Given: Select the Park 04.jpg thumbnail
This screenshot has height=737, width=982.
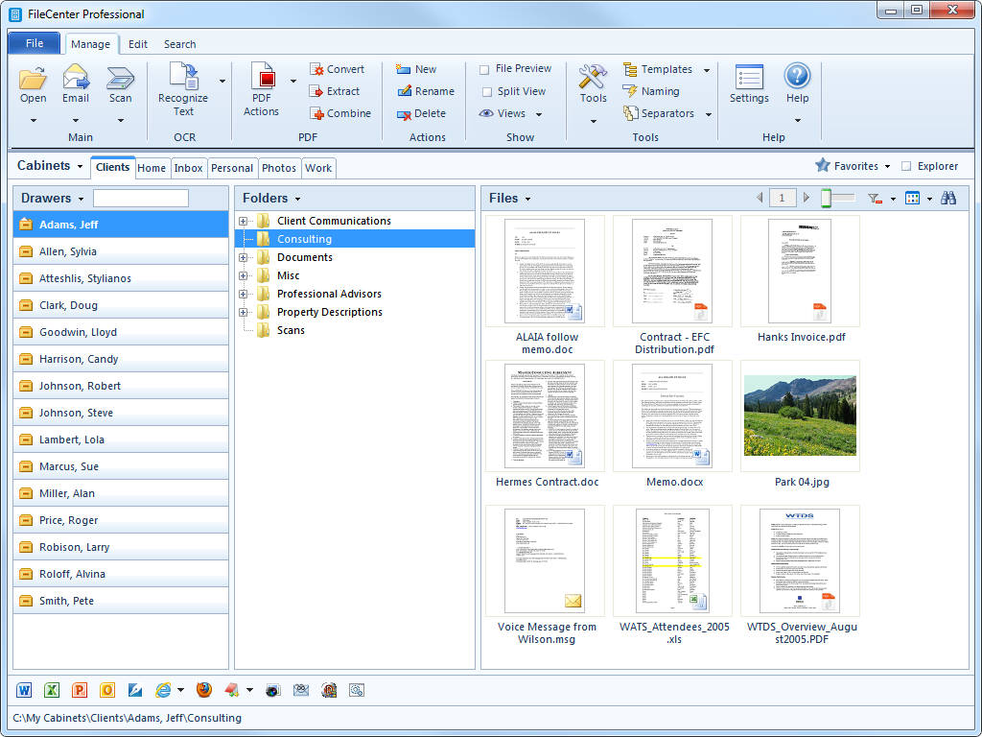Looking at the screenshot, I should [x=800, y=416].
